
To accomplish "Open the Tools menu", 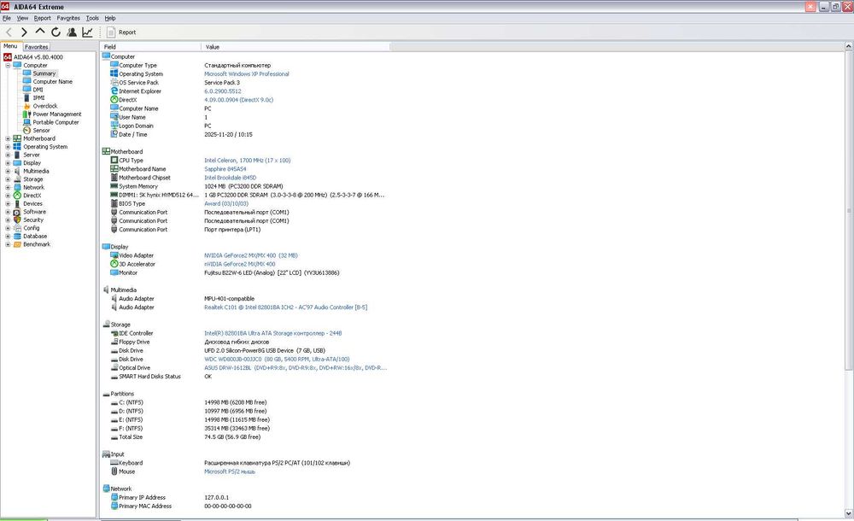I will pos(92,18).
